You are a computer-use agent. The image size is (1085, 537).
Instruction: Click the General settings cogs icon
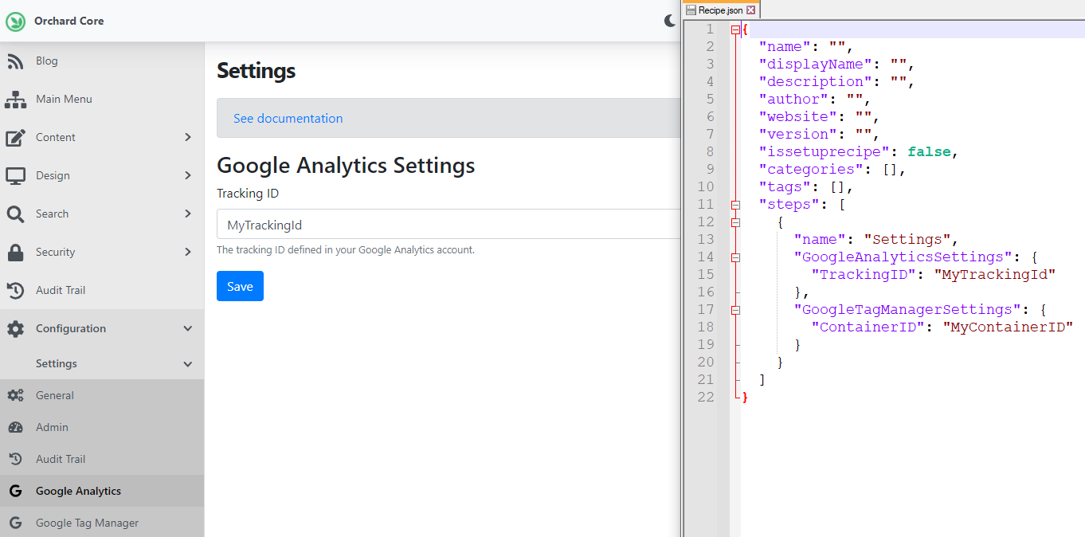tap(15, 396)
